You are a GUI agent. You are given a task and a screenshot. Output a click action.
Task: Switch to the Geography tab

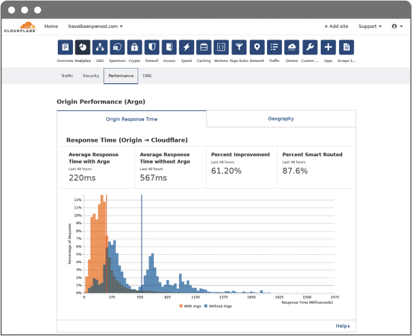coord(281,119)
